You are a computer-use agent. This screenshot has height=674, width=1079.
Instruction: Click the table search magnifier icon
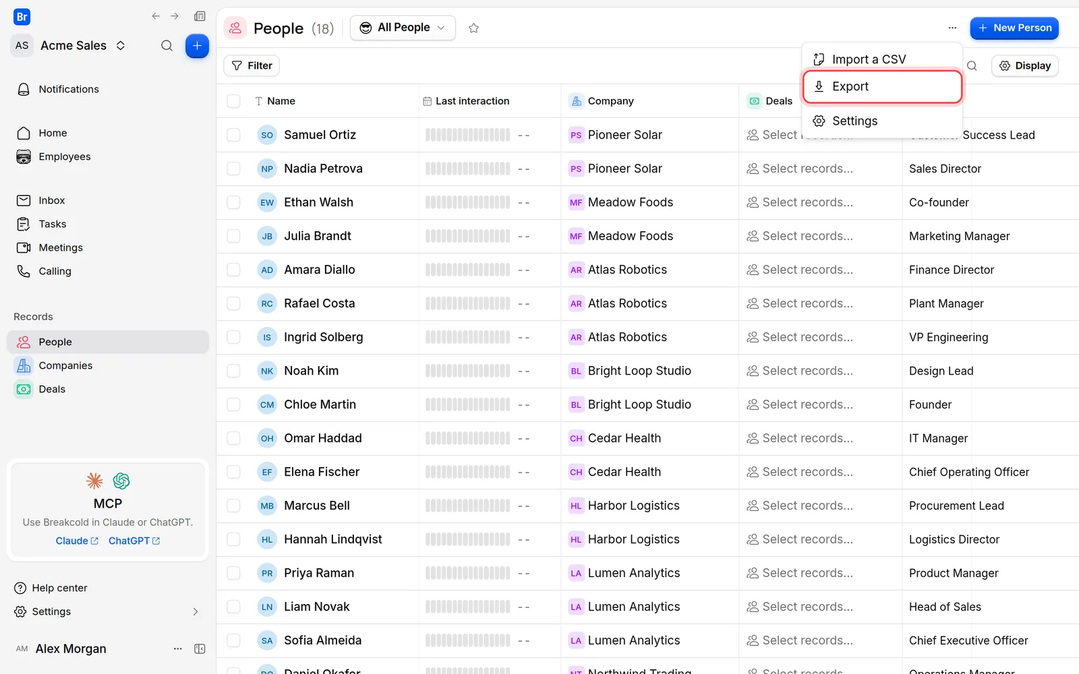(972, 66)
